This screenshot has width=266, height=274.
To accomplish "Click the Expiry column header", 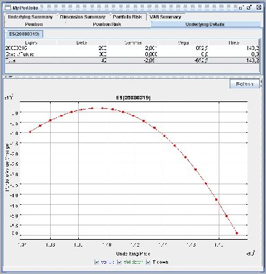I will click(x=31, y=42).
